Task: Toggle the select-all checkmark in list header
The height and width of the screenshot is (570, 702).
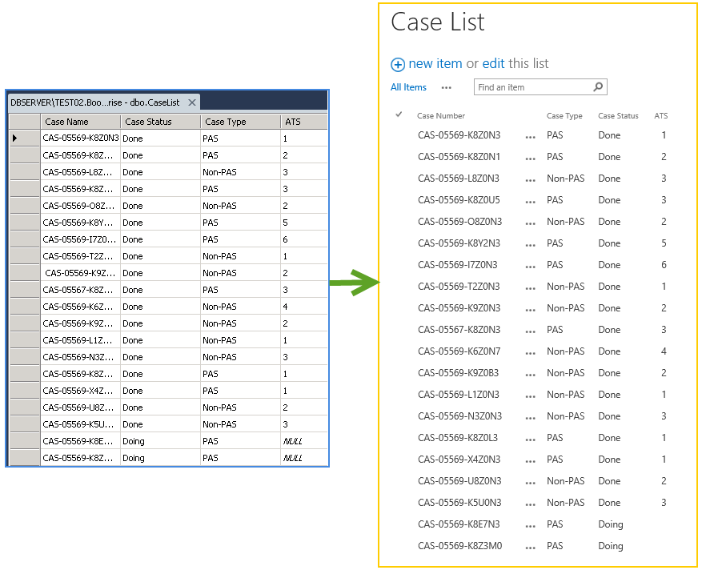Action: [399, 115]
